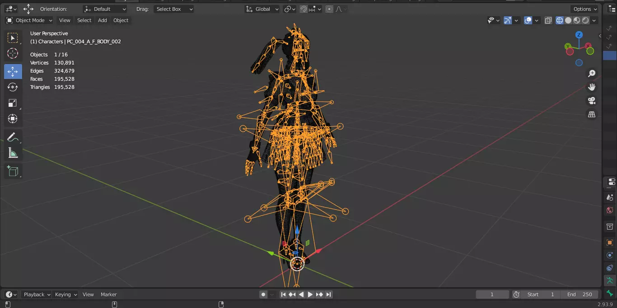Choose the Rotate tool

pos(13,87)
